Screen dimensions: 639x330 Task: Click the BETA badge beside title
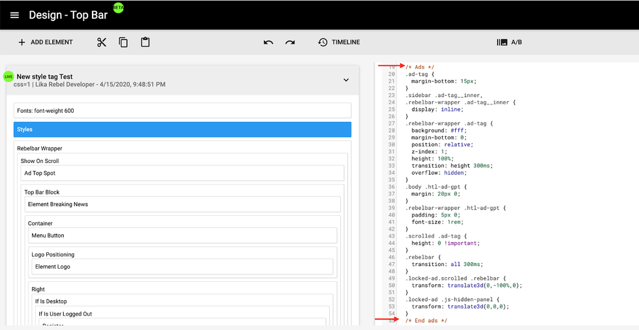[x=118, y=8]
